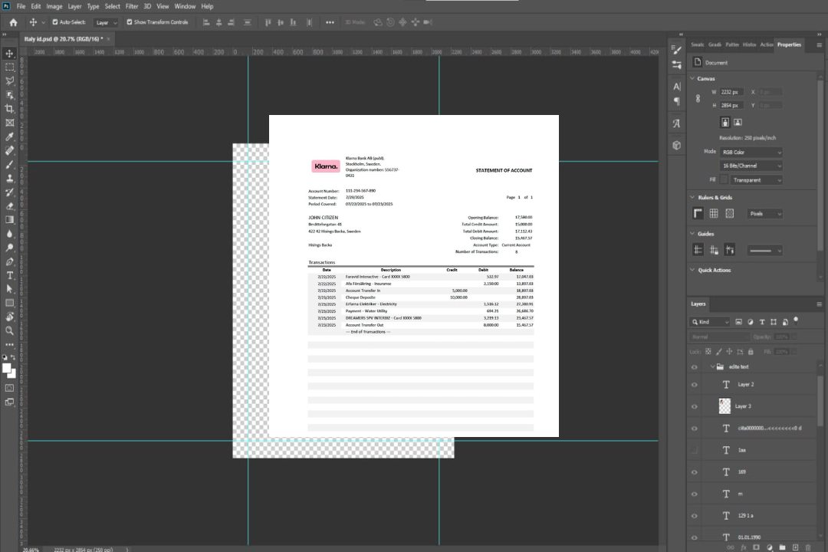Open the 3D panel cube icon
The image size is (828, 552).
(677, 145)
